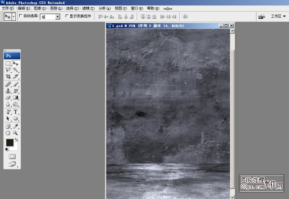Open the 分析 menu
The image size is (289, 199).
tap(105, 9)
